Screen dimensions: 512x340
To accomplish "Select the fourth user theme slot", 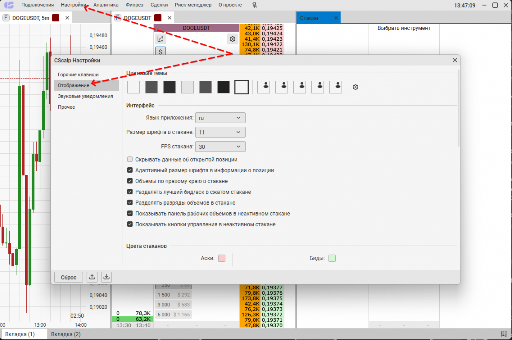I will 317,87.
